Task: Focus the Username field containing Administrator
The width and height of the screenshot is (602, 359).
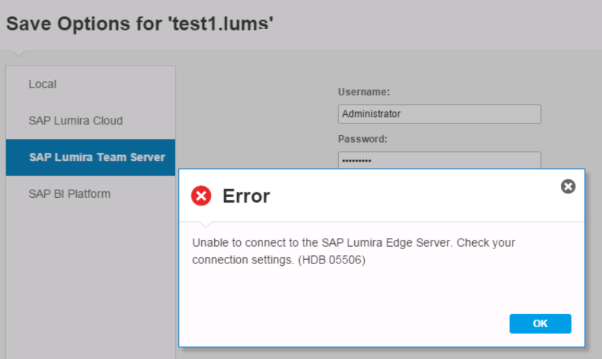Action: (439, 114)
